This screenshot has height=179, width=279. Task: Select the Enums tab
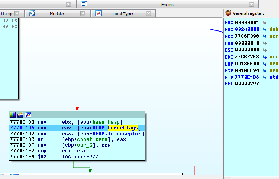click(167, 5)
